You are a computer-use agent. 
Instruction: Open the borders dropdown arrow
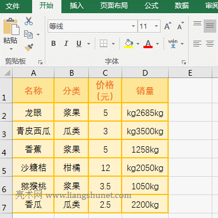tap(113, 44)
